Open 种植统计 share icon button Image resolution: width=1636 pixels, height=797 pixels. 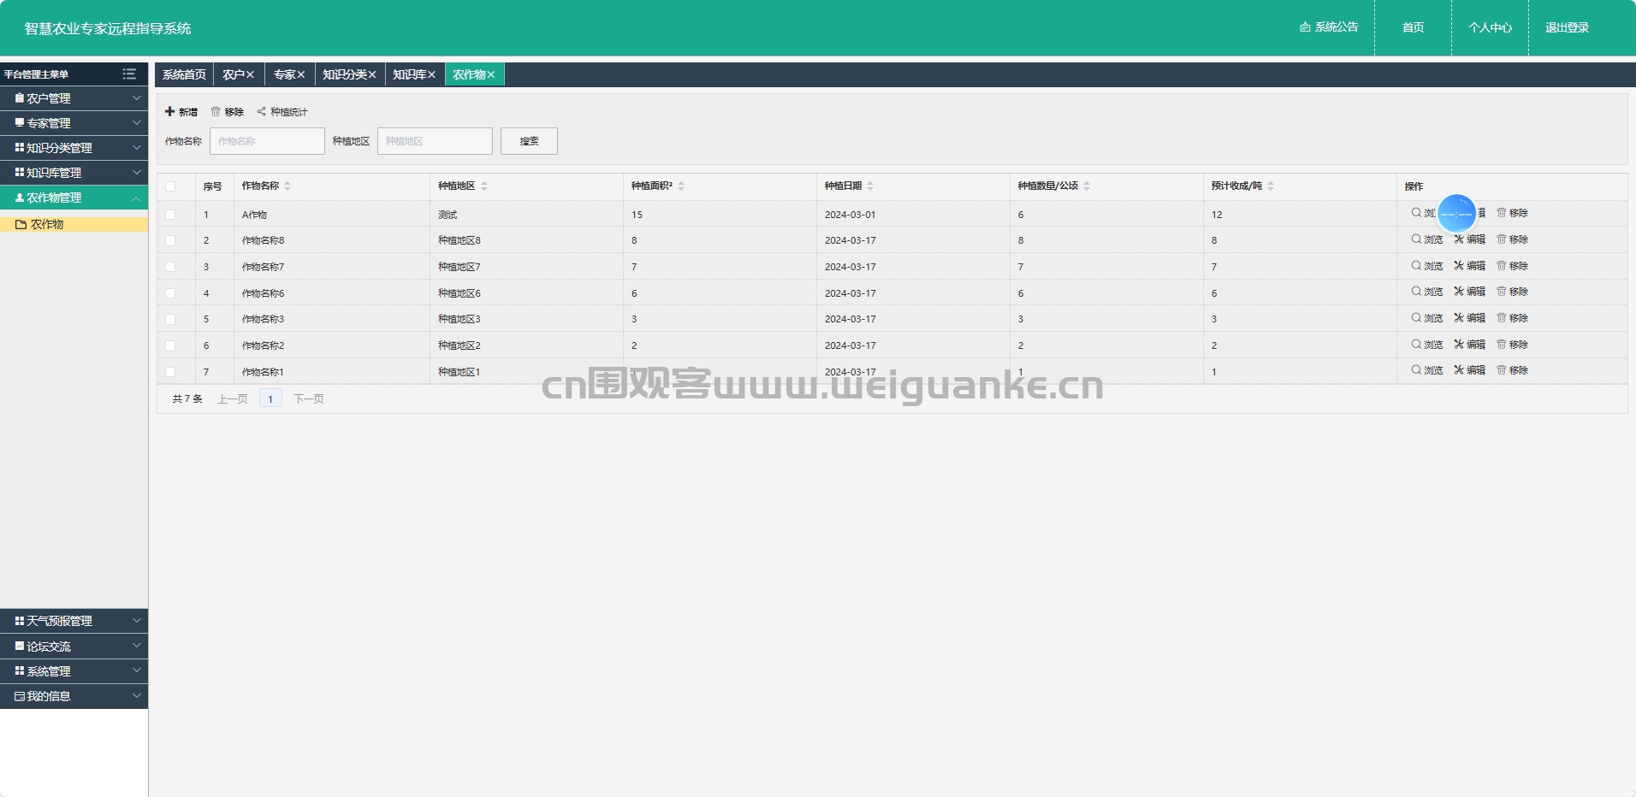[x=282, y=112]
